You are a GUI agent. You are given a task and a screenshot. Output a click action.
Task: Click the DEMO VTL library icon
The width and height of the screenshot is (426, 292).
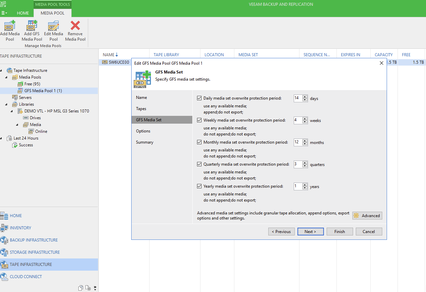coord(20,111)
